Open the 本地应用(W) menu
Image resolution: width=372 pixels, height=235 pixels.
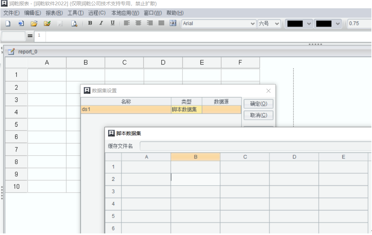tap(125, 13)
